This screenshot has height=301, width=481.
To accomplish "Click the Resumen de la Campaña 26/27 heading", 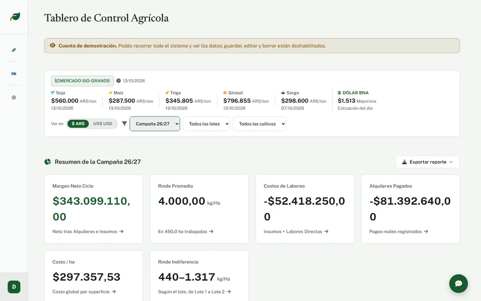I will pyautogui.click(x=98, y=161).
